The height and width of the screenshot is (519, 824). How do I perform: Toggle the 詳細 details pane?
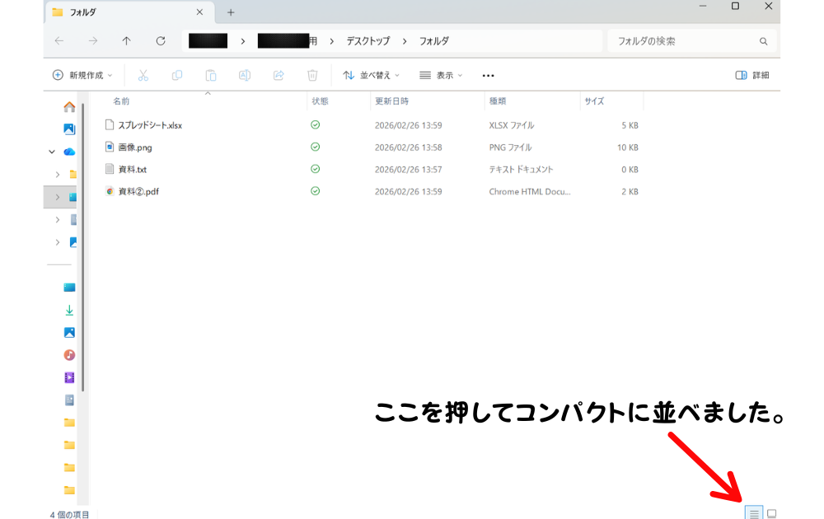click(751, 75)
